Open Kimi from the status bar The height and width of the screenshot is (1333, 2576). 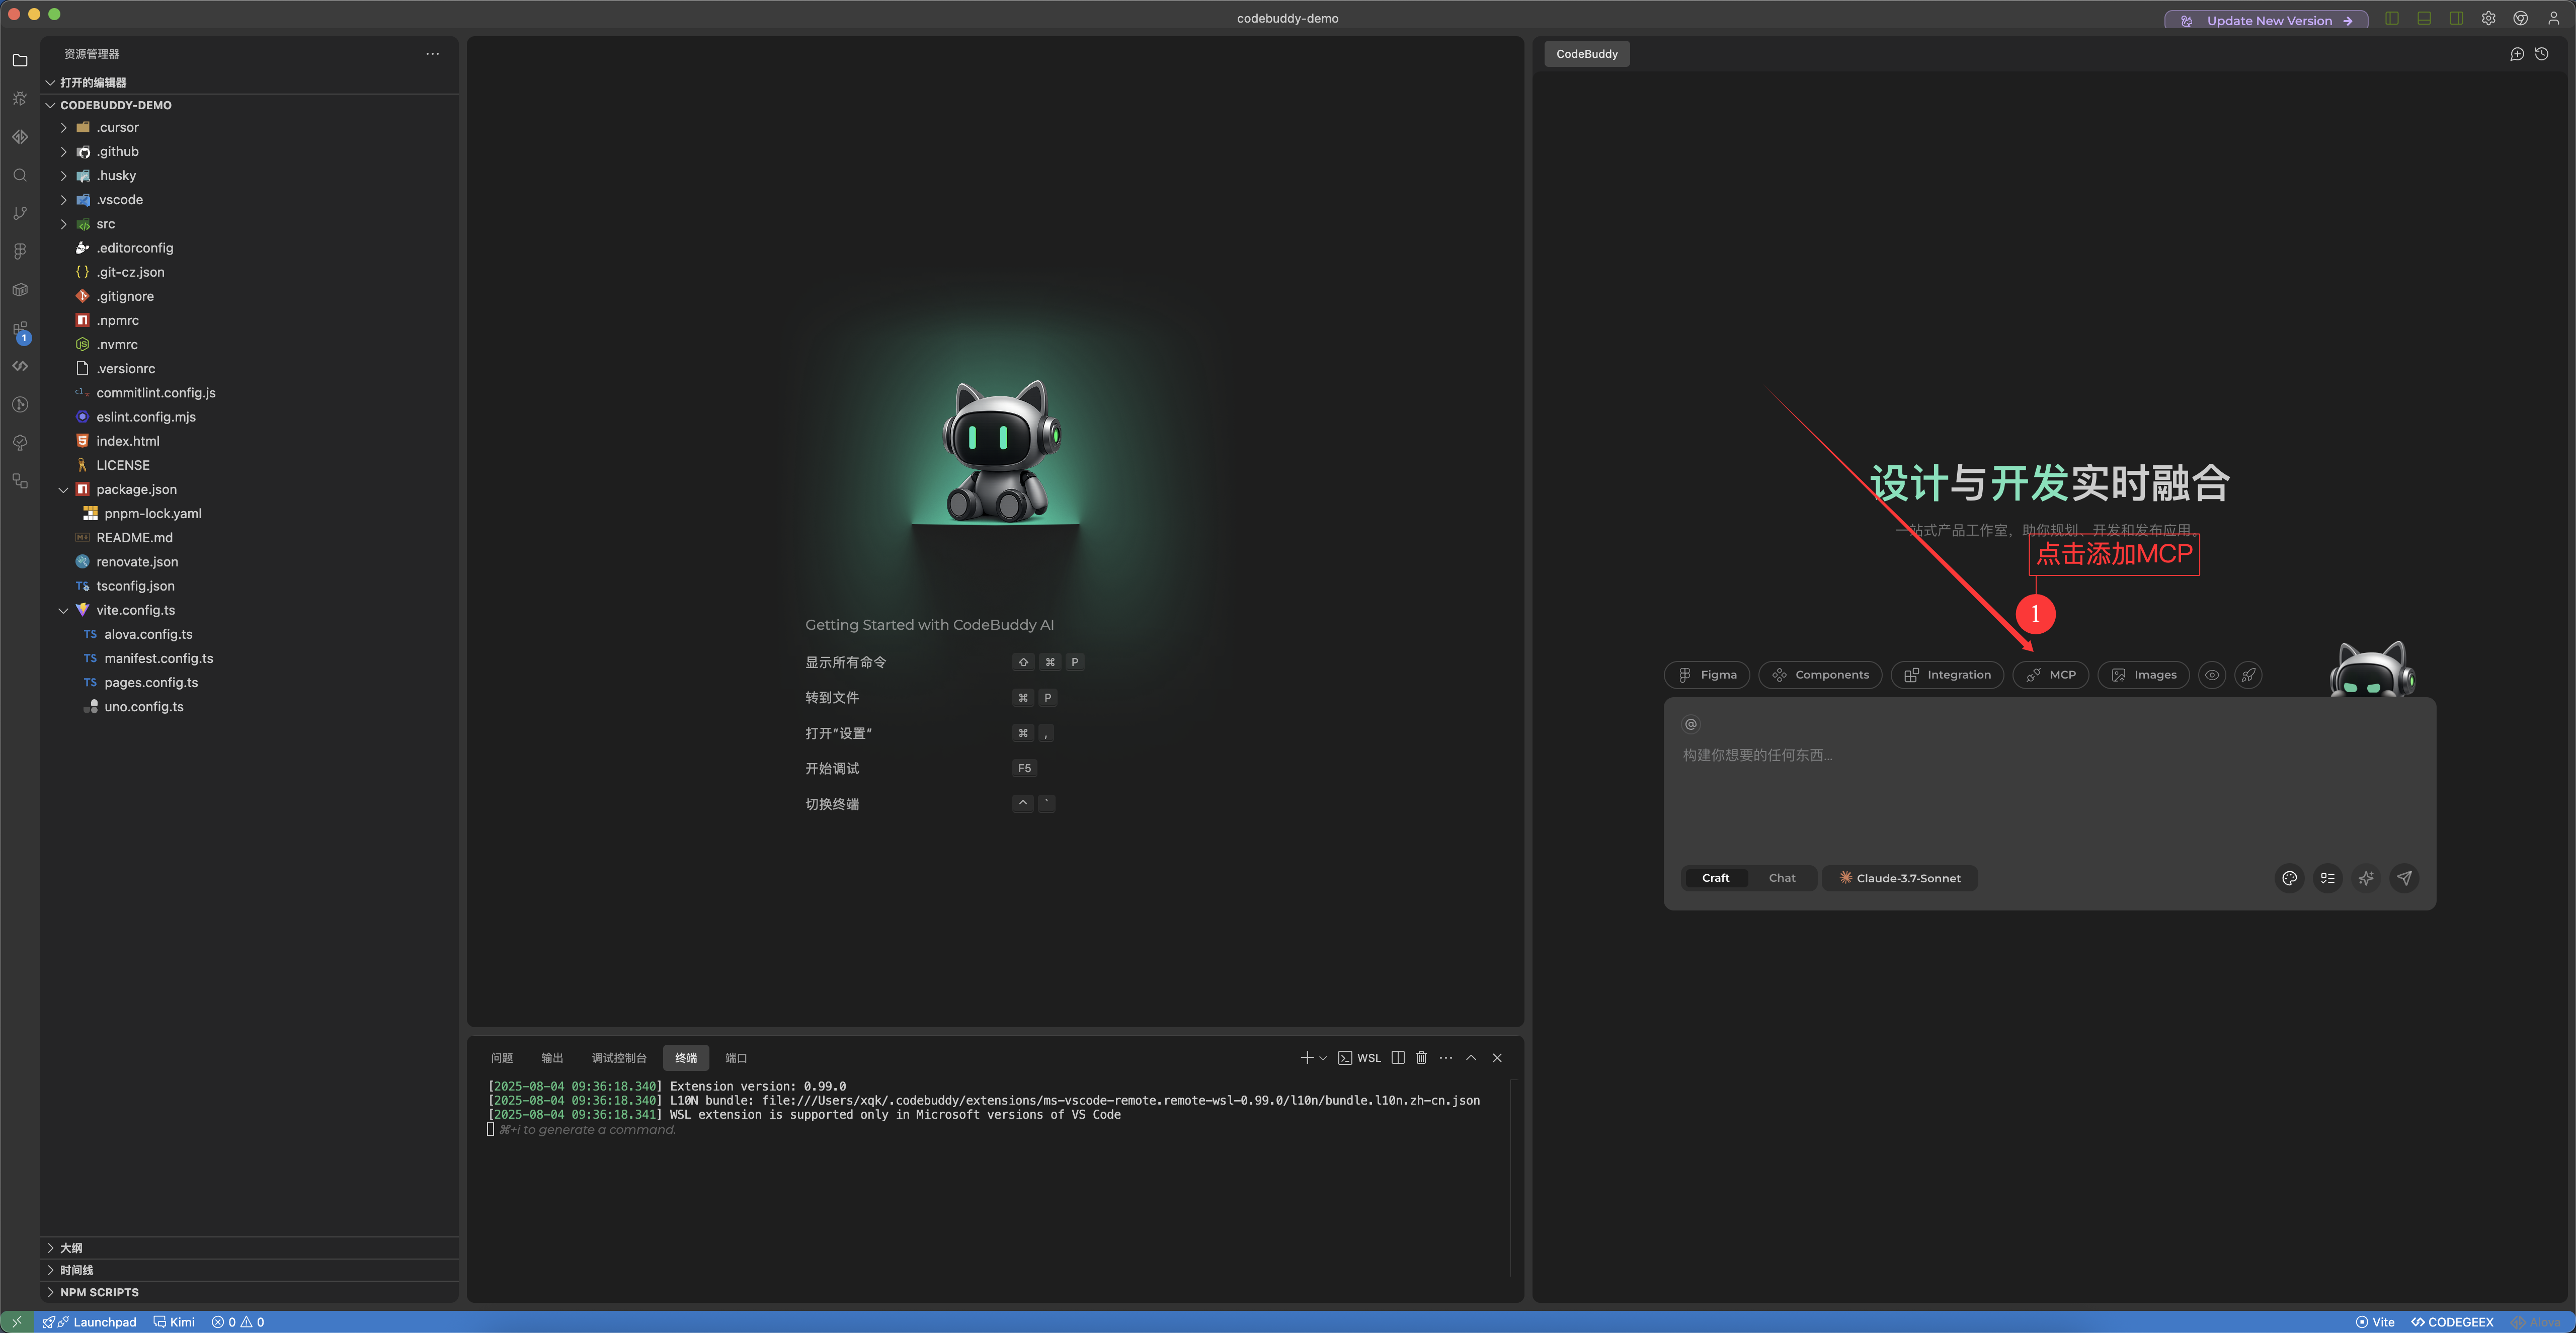(174, 1321)
